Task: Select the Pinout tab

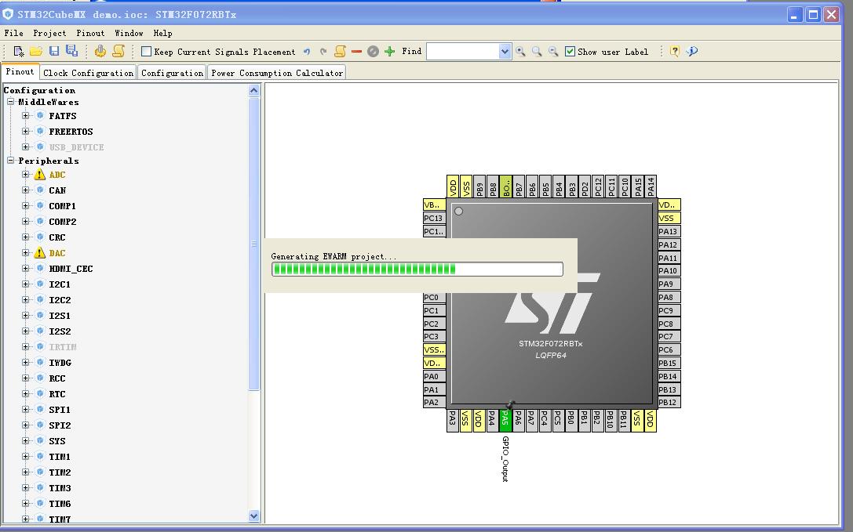Action: [x=20, y=72]
